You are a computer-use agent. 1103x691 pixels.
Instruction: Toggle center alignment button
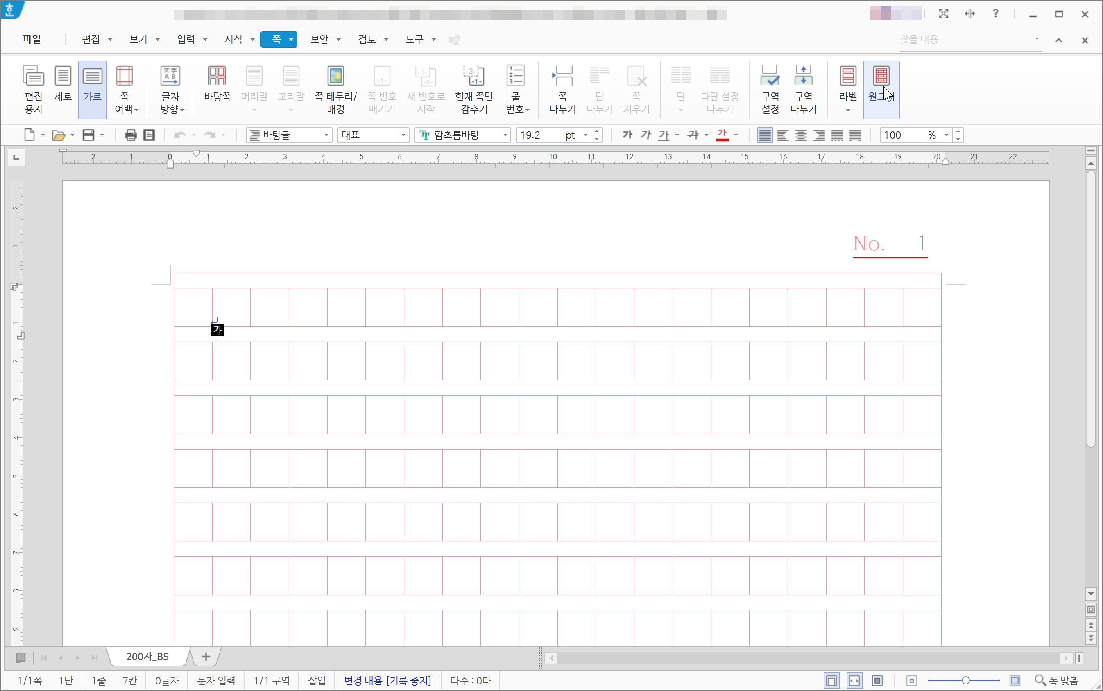(x=801, y=135)
